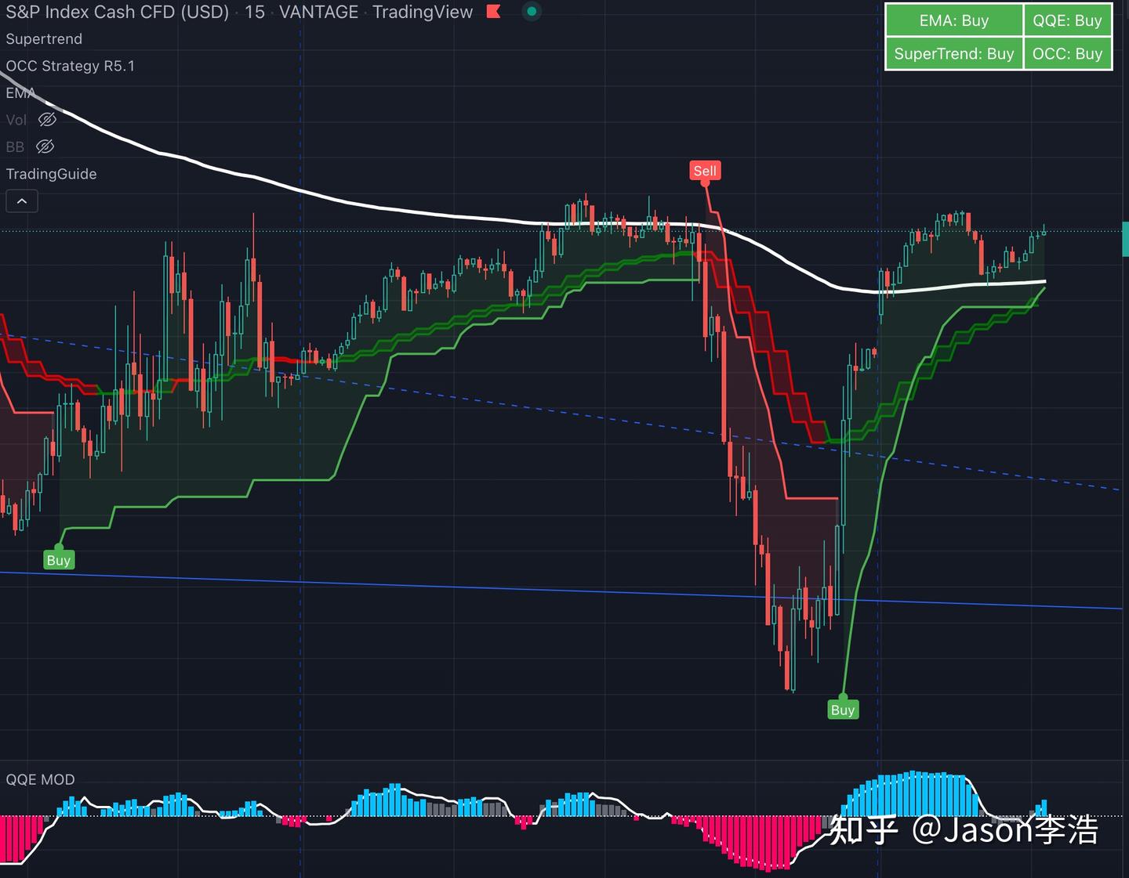The width and height of the screenshot is (1129, 878).
Task: Click the QQE: Buy cell in table
Action: (x=1067, y=20)
